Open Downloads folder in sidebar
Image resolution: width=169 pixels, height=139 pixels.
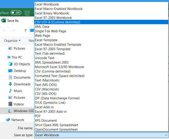click(19, 84)
